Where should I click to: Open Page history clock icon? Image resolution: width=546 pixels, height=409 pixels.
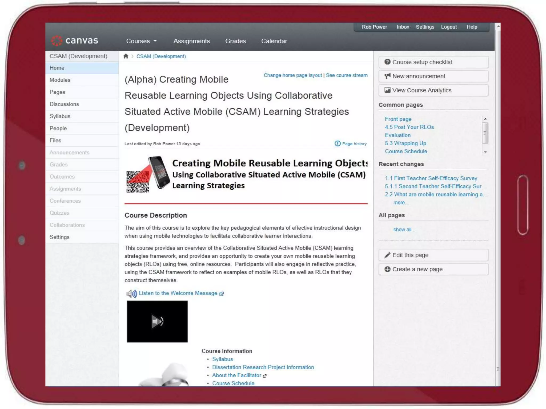338,144
